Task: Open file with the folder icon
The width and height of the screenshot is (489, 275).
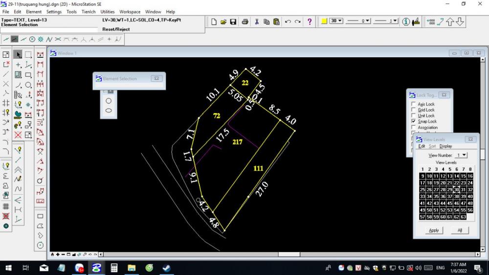Action: click(x=223, y=22)
